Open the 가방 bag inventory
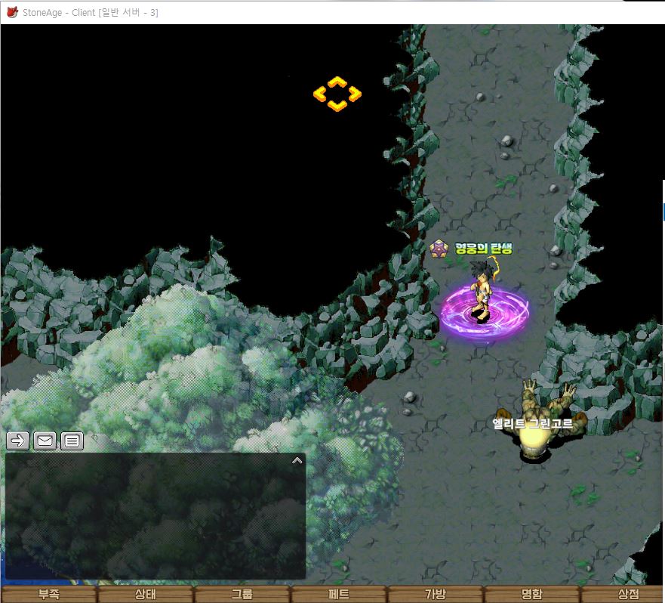The image size is (665, 603). click(x=436, y=594)
